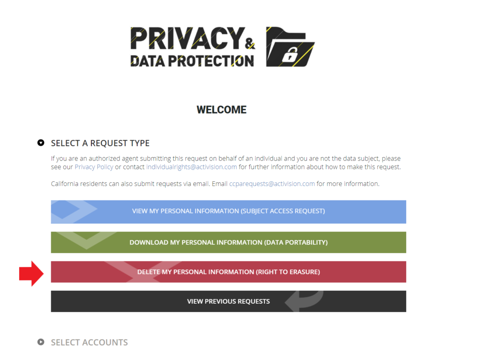Click the ccparequests@activision.com email link
477x360 pixels.
click(x=272, y=184)
